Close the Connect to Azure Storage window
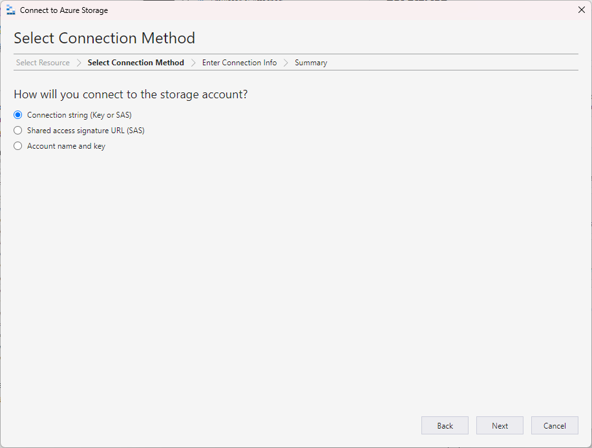This screenshot has width=592, height=448. pos(582,10)
